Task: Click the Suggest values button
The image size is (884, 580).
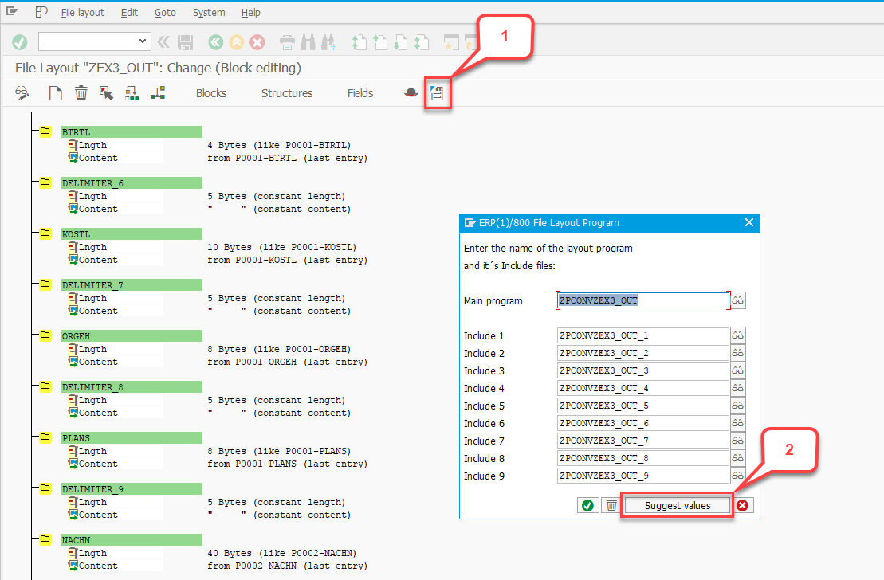Action: click(x=677, y=506)
